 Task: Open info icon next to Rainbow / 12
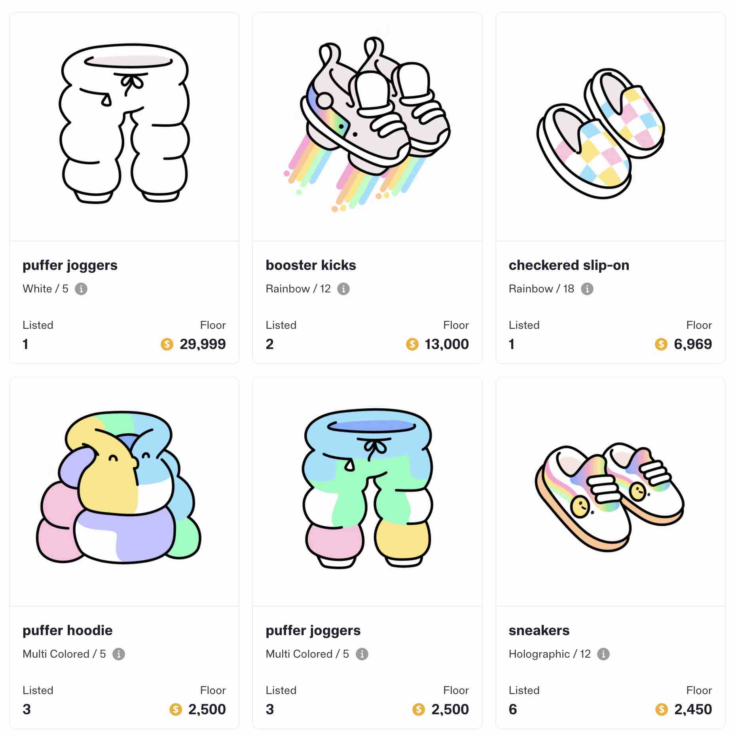[343, 289]
